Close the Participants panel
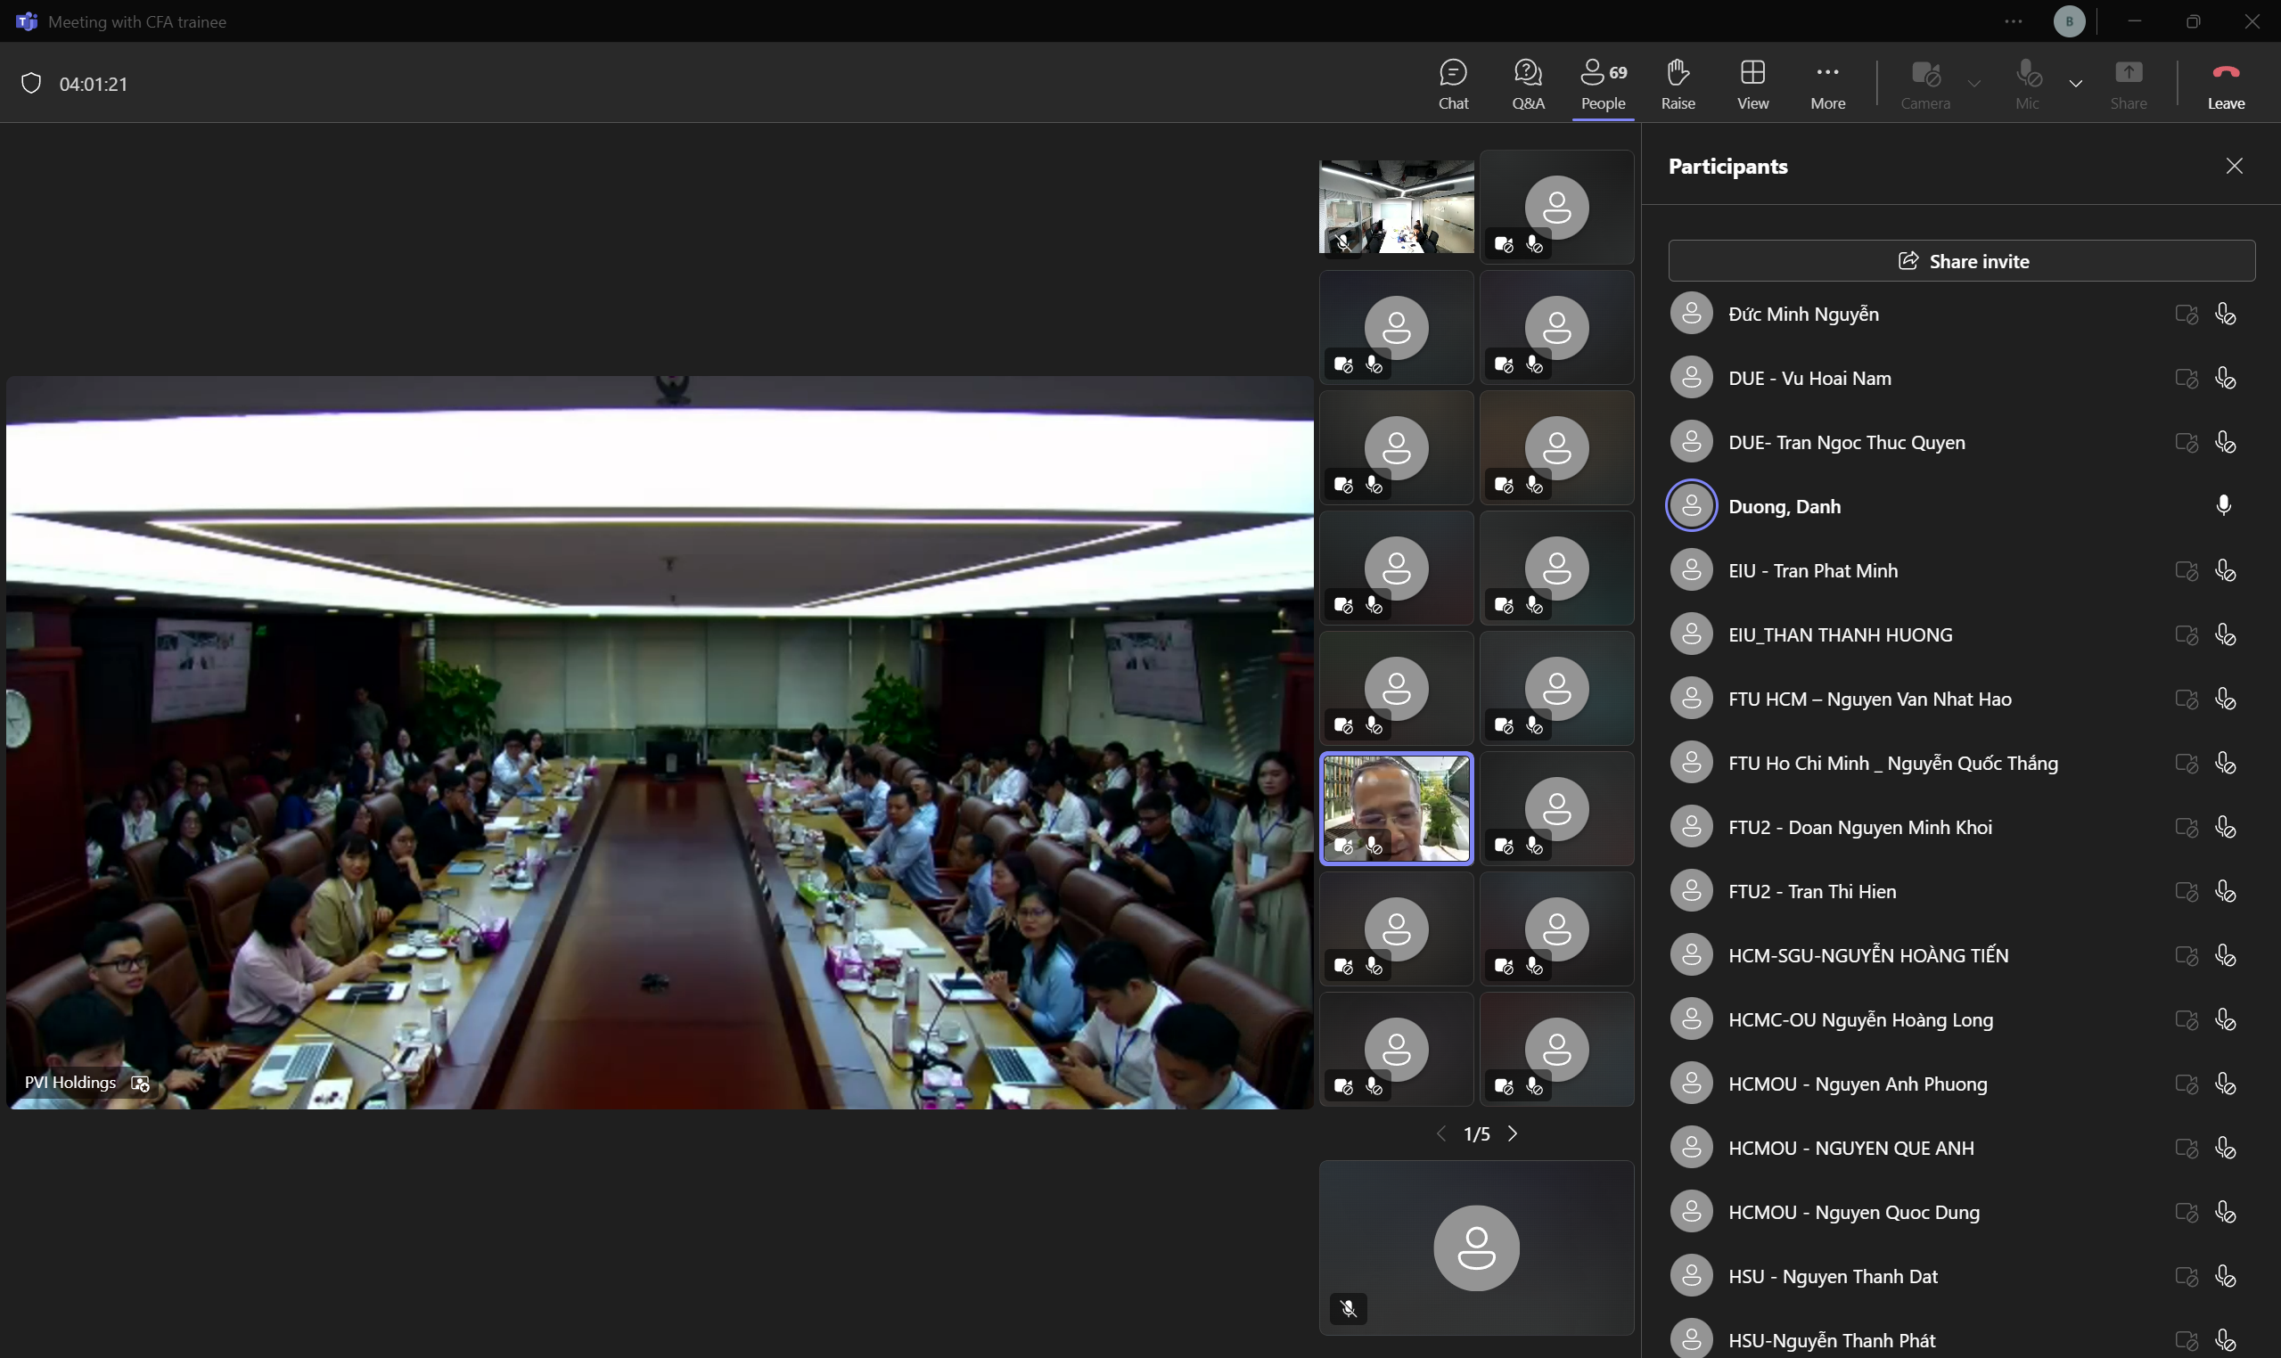Screen dimensions: 2281x1358 [2234, 166]
